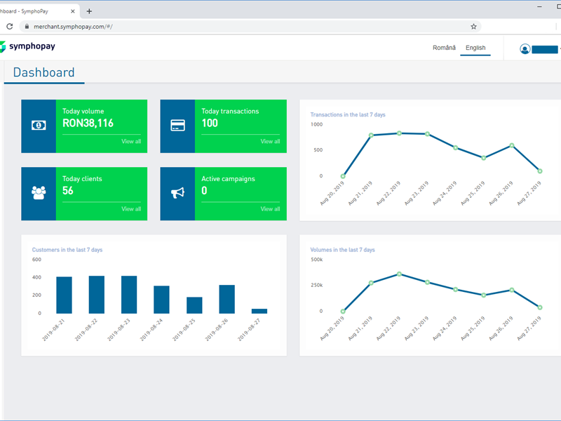Close the SymphoPay browser tab
561x421 pixels.
point(73,11)
